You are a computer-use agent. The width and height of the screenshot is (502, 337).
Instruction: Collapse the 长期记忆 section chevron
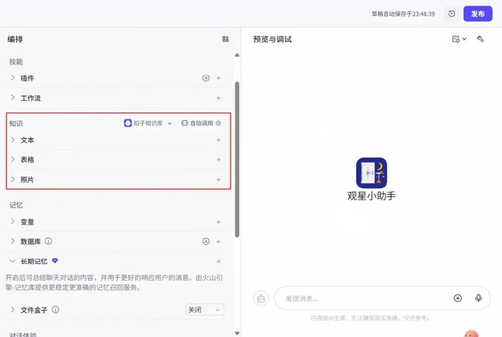point(13,261)
